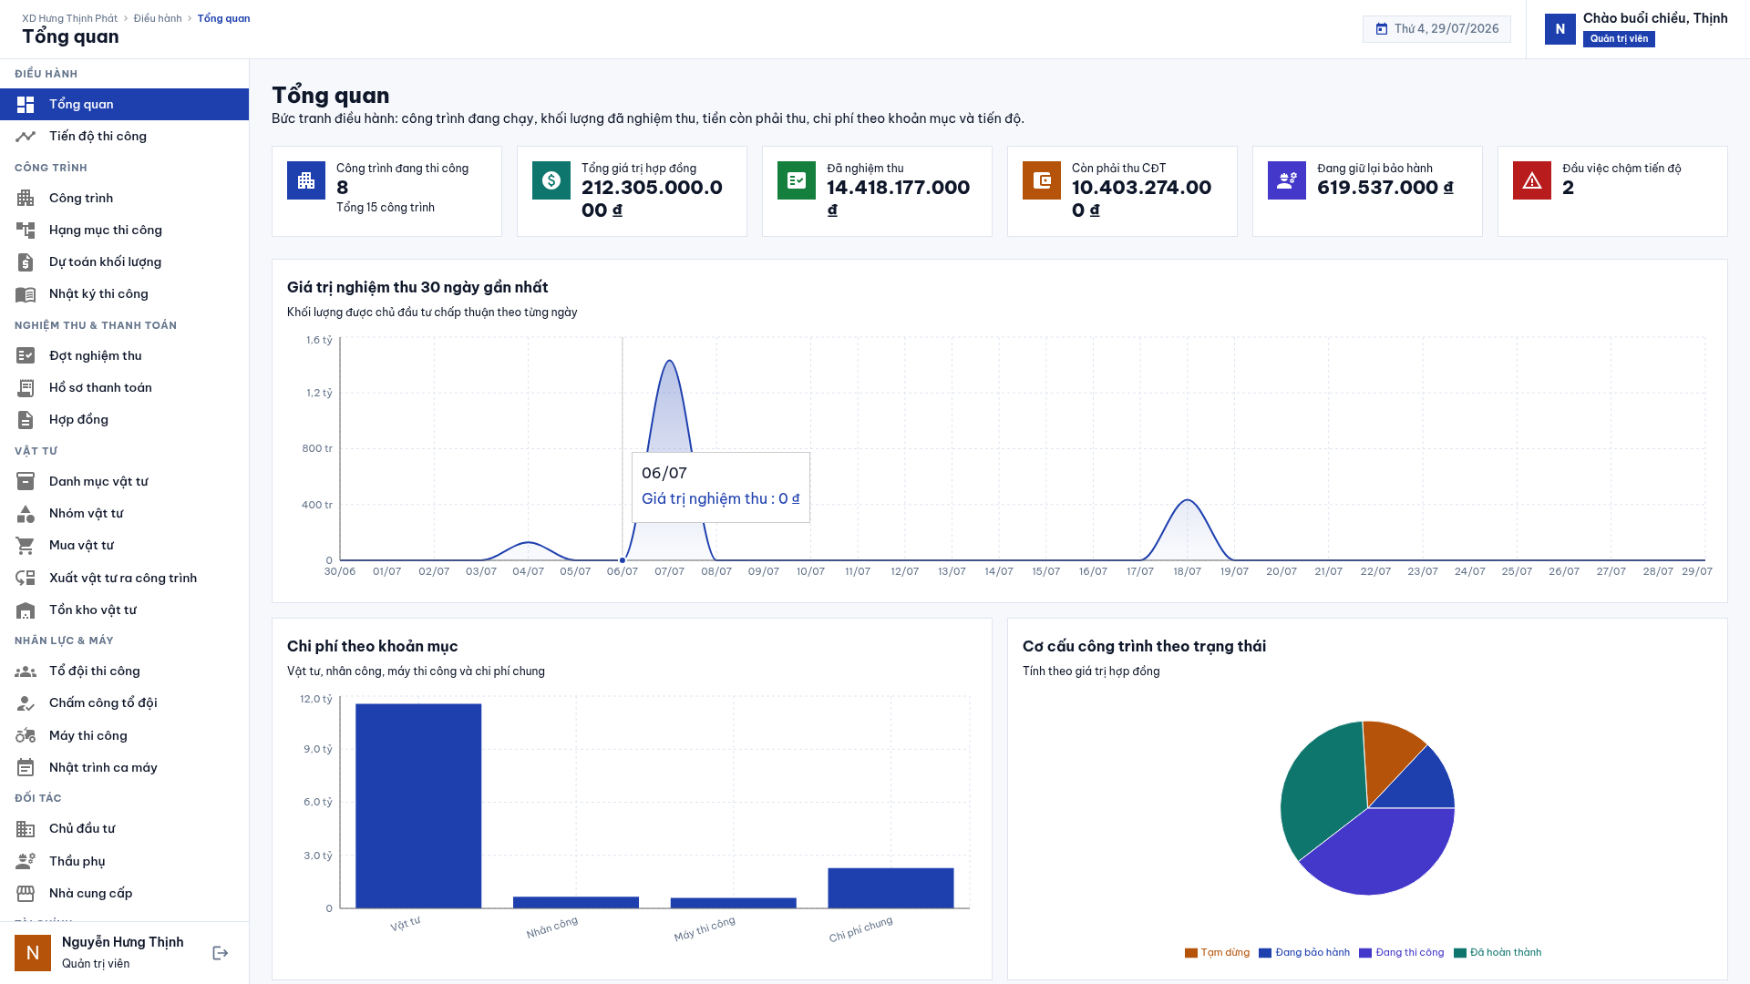Click the Đang giữ lại bảo hành card
Screen dimensions: 1750x984
(1367, 191)
